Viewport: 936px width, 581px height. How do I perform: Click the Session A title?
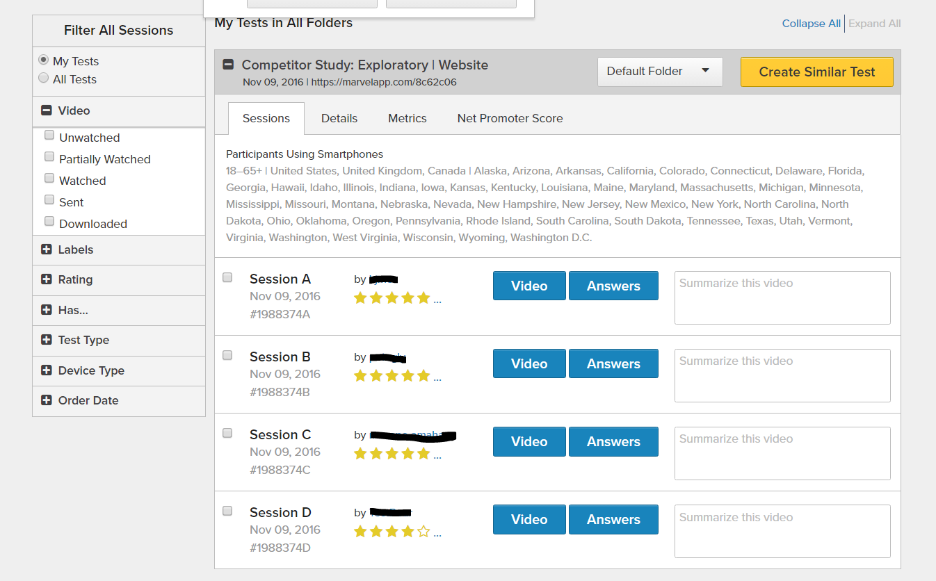pyautogui.click(x=280, y=279)
